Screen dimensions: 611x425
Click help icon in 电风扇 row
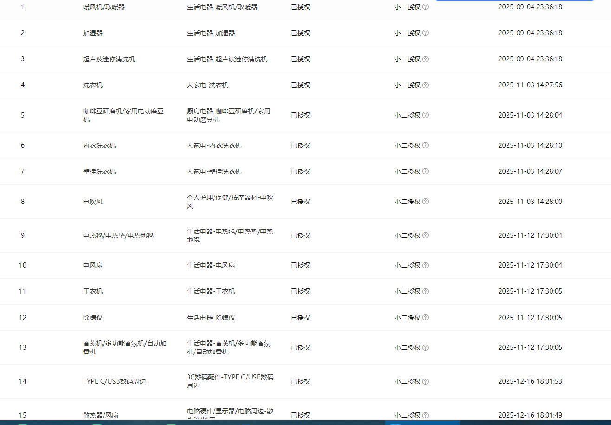point(425,265)
